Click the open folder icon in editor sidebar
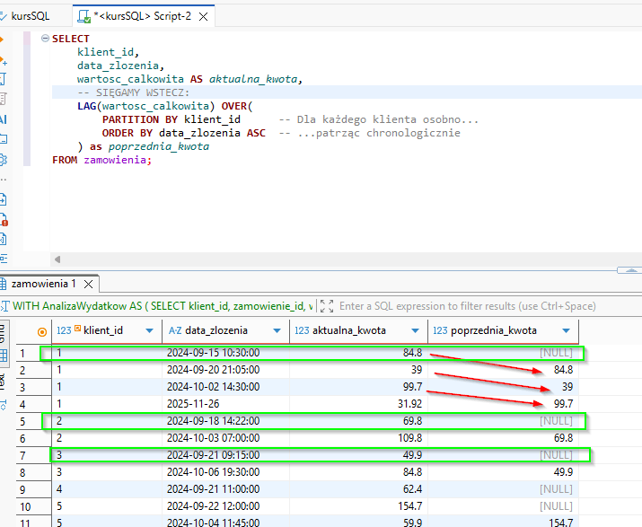The width and height of the screenshot is (642, 527). (3, 139)
